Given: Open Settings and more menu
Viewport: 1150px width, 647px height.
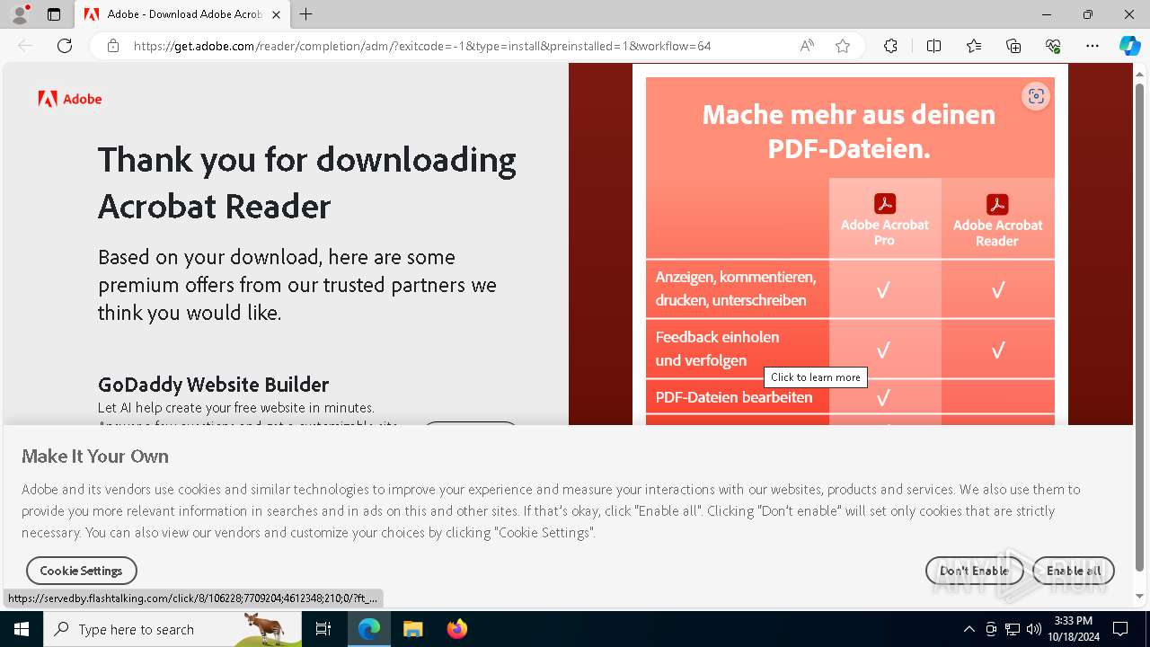Looking at the screenshot, I should [1092, 46].
